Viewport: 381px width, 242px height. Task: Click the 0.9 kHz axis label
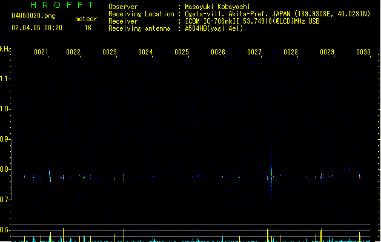tap(4, 139)
